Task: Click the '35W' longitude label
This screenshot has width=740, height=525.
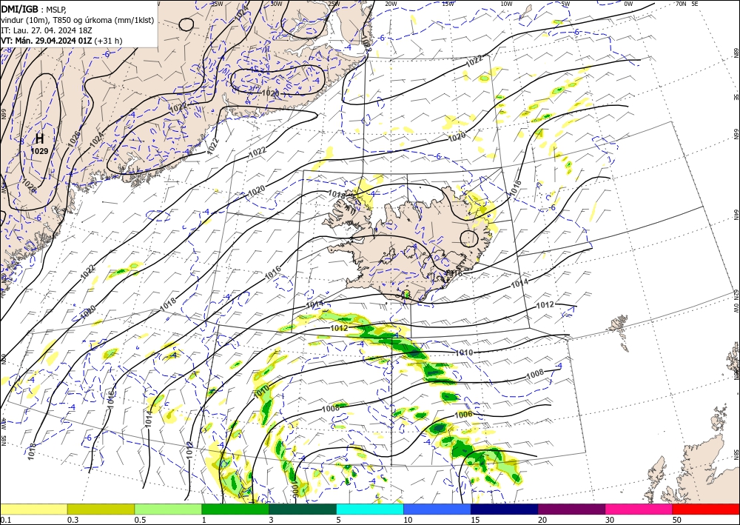Action: (217, 4)
